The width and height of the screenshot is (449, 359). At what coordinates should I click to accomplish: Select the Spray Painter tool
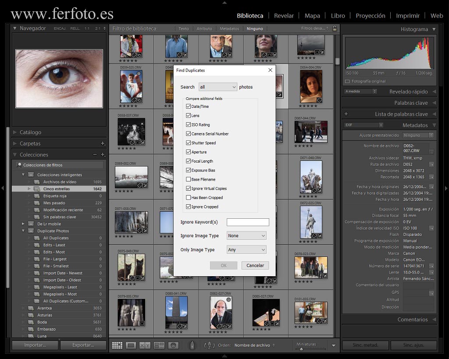pyautogui.click(x=192, y=345)
